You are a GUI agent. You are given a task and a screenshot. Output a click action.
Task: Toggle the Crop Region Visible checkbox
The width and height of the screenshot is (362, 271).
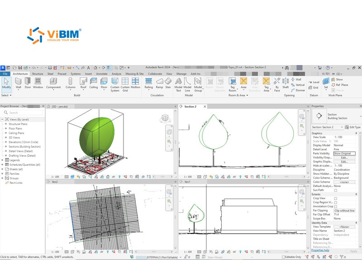(336, 202)
